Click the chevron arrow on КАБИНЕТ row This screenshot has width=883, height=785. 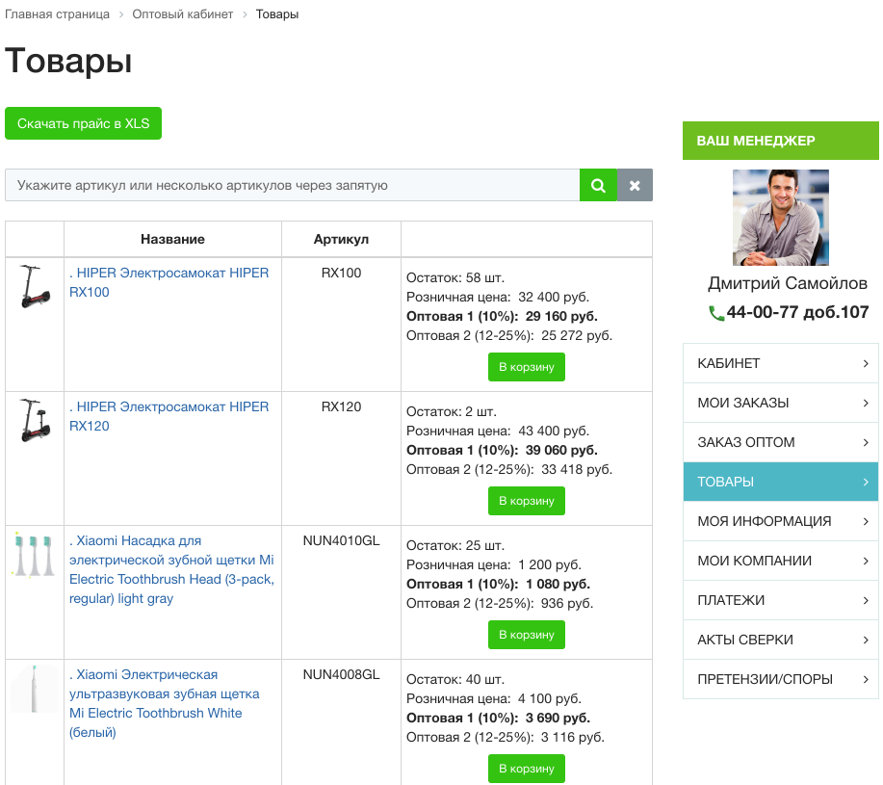(866, 364)
